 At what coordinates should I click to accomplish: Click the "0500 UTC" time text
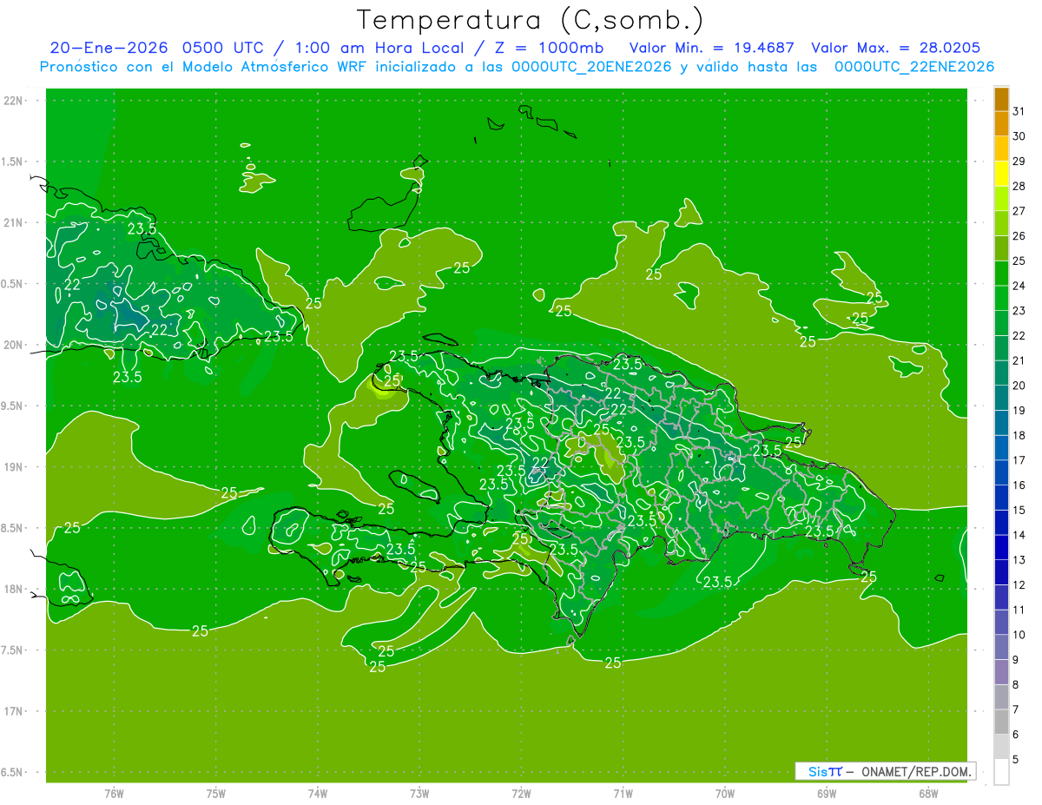(x=222, y=48)
